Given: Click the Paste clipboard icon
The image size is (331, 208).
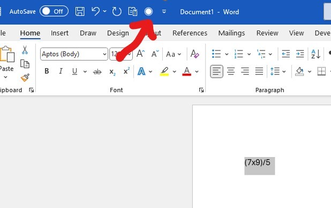Looking at the screenshot, I should click(x=7, y=54).
